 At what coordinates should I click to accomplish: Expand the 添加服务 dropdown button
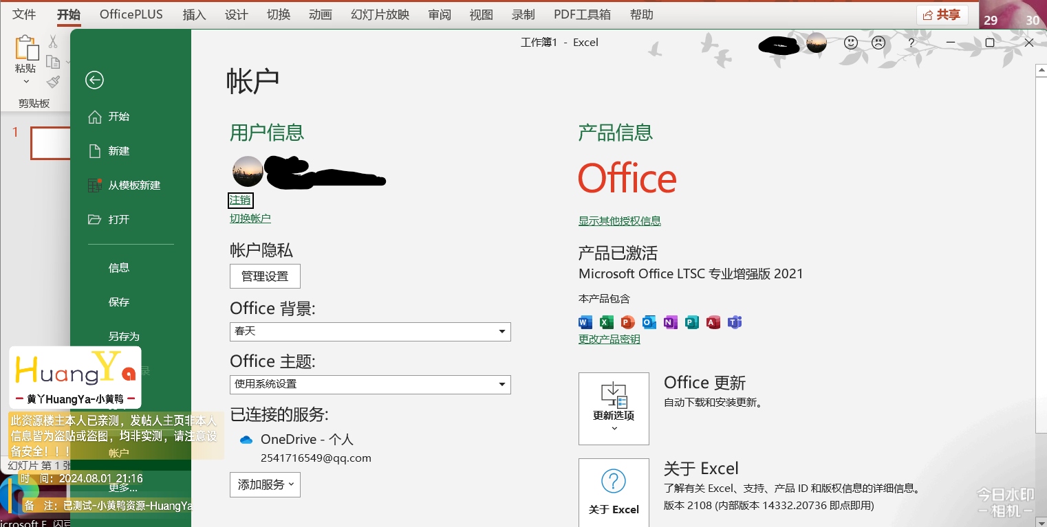point(265,484)
